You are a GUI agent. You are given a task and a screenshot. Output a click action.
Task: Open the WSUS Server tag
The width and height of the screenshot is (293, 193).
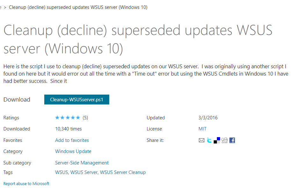[x=84, y=172]
